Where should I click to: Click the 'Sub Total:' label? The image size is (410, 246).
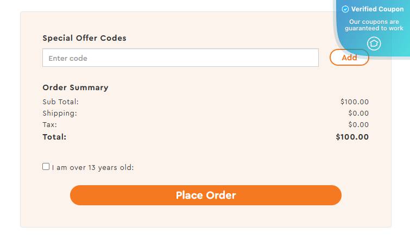60,102
